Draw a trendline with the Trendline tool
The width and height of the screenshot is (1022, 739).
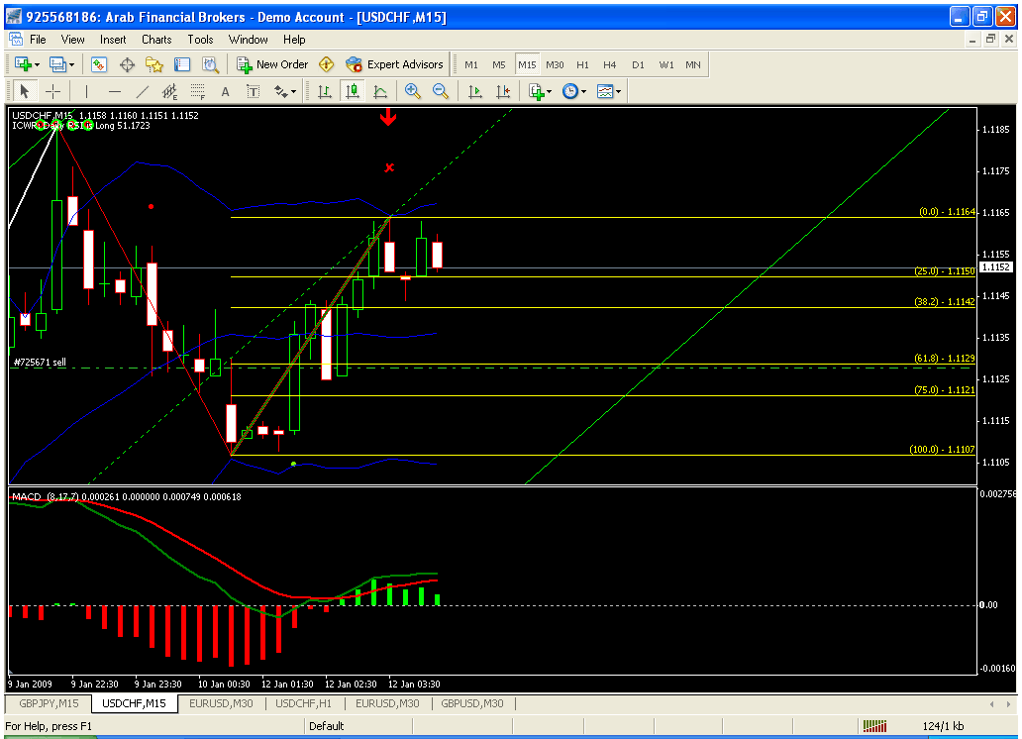142,92
